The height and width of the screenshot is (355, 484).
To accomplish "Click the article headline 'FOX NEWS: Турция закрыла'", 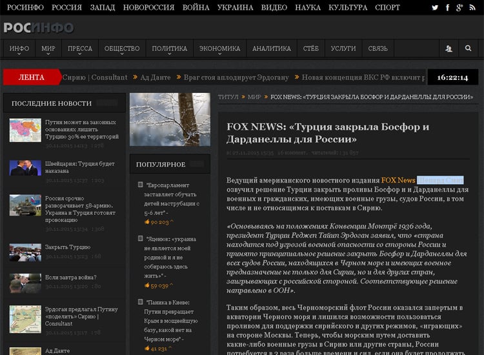I will point(328,133).
